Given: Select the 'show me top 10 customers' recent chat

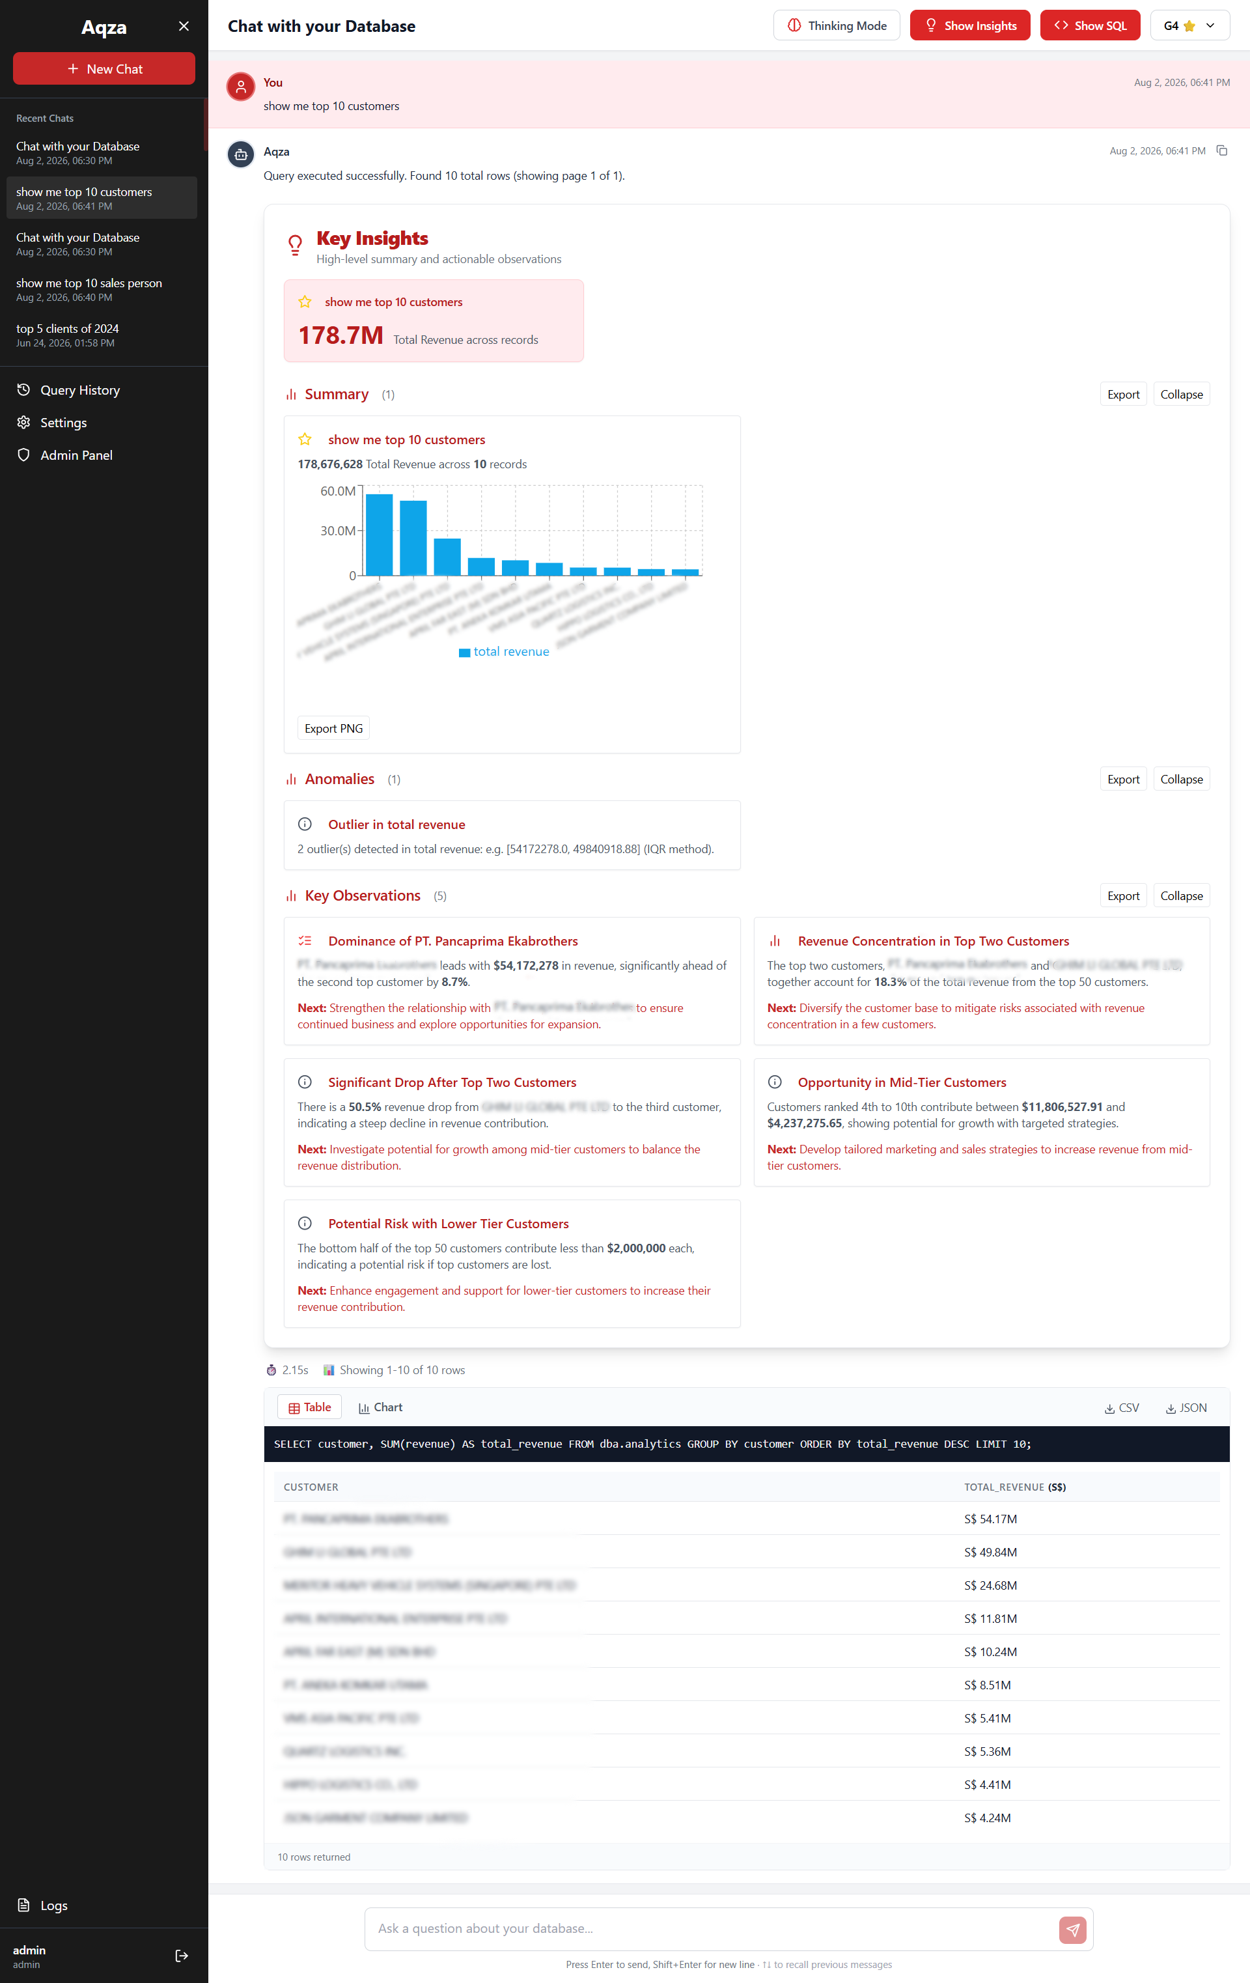Looking at the screenshot, I should (x=102, y=197).
